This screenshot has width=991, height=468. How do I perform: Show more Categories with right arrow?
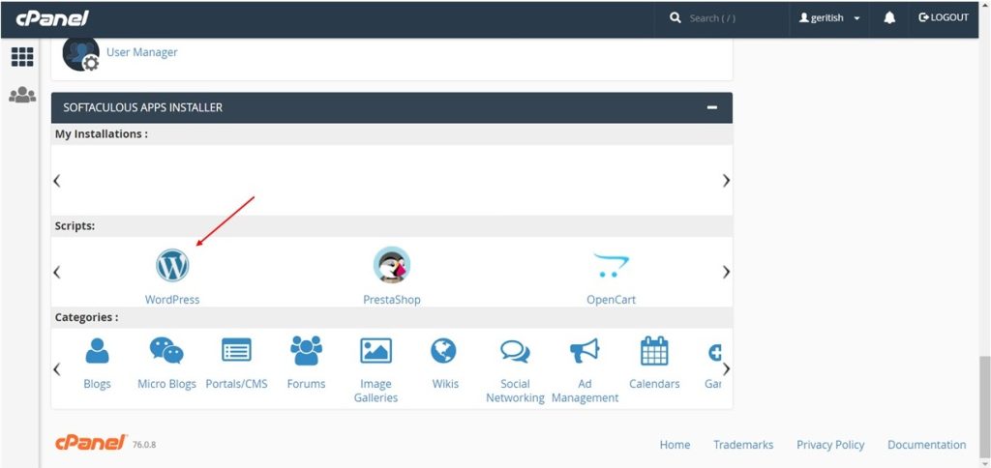726,368
